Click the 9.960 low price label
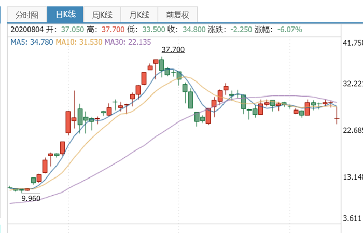This screenshot has width=363, height=233. [31, 198]
